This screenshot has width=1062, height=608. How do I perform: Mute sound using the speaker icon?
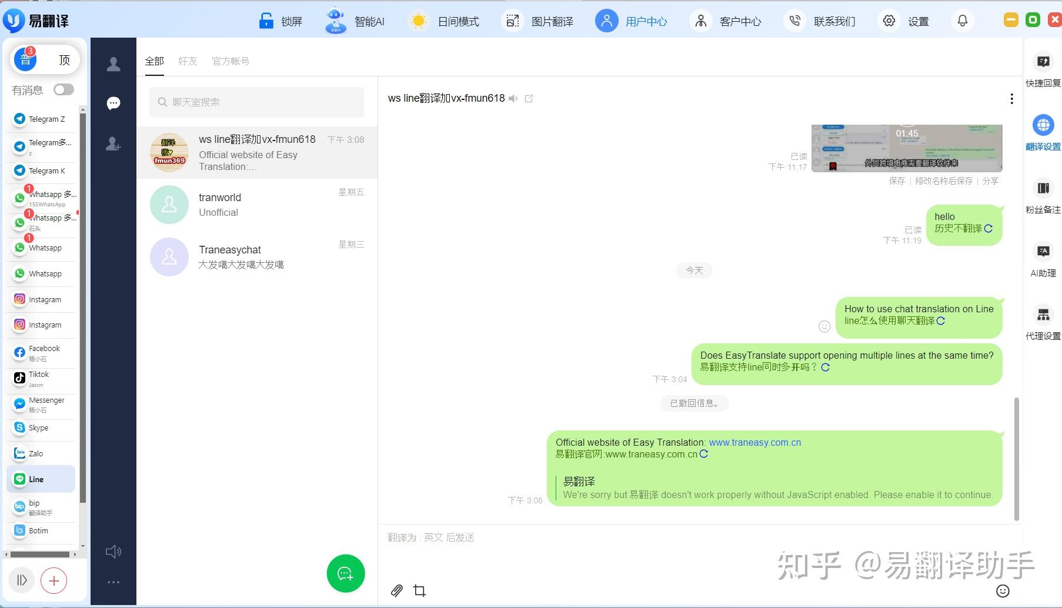113,552
